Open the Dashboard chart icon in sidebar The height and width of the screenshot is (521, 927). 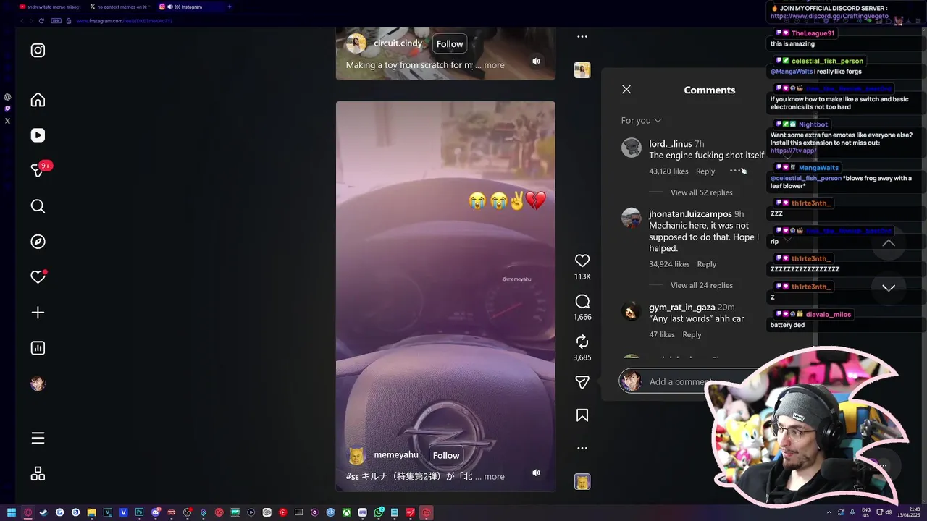click(x=38, y=348)
